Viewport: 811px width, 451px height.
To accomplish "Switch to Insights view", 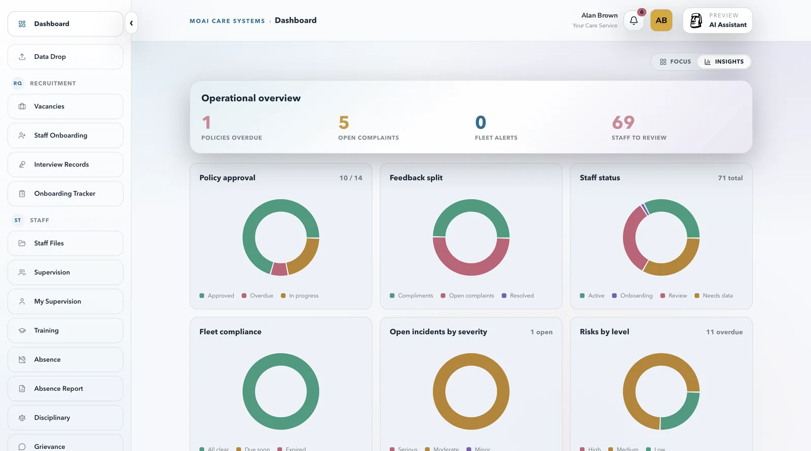I will (724, 62).
